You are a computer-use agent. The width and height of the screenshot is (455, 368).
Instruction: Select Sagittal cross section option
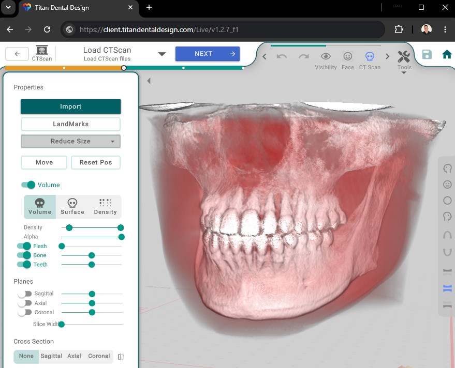[x=51, y=356]
